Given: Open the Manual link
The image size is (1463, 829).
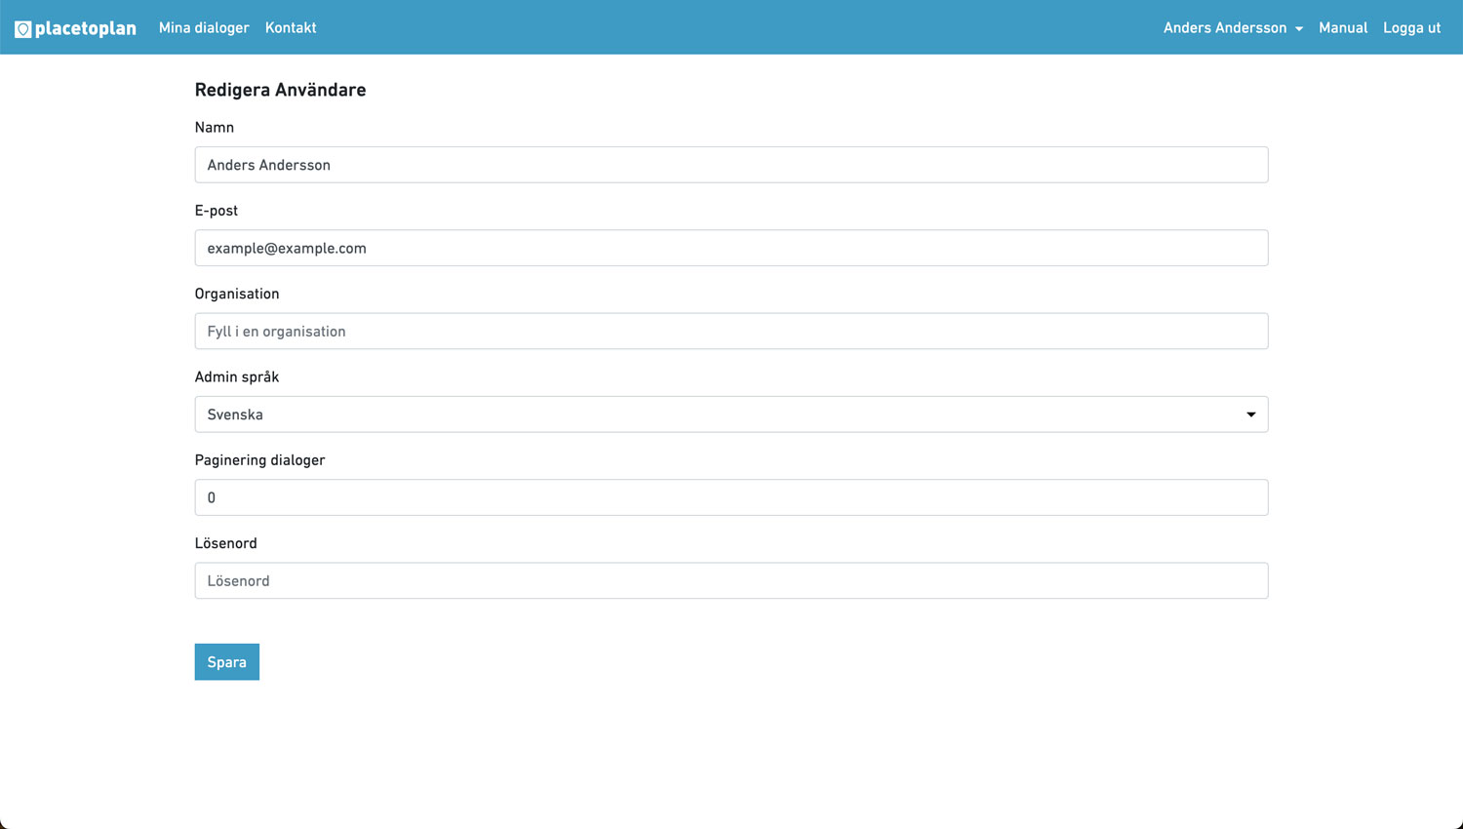Looking at the screenshot, I should pos(1343,27).
